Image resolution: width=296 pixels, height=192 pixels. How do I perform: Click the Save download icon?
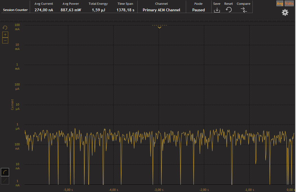(217, 10)
